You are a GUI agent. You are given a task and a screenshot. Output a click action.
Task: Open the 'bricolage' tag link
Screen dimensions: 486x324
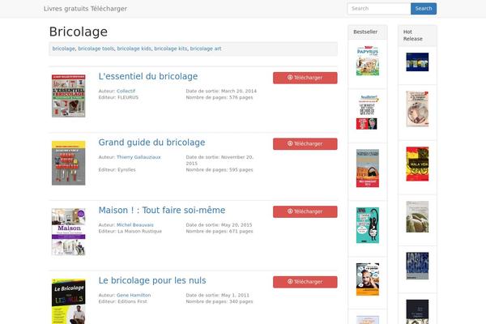63,49
